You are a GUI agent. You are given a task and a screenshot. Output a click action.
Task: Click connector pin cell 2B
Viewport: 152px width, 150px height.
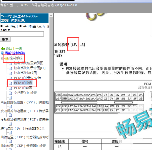(x=141, y=99)
